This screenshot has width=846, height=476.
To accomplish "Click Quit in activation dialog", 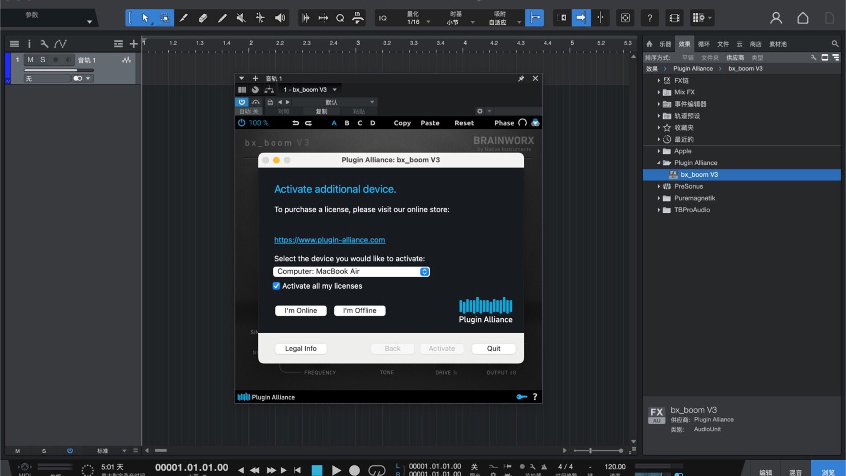I will (493, 349).
